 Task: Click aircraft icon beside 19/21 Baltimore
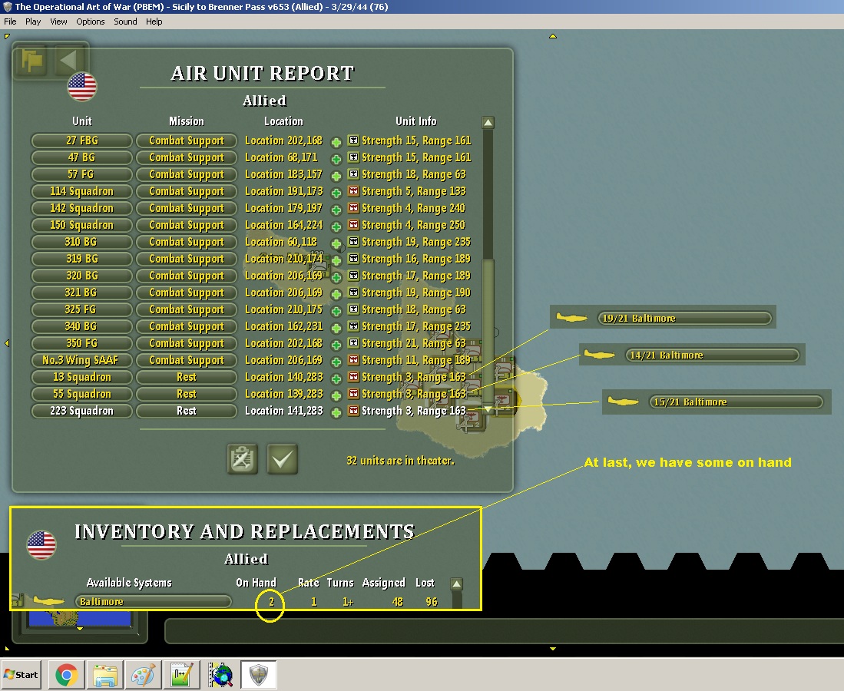(x=571, y=318)
